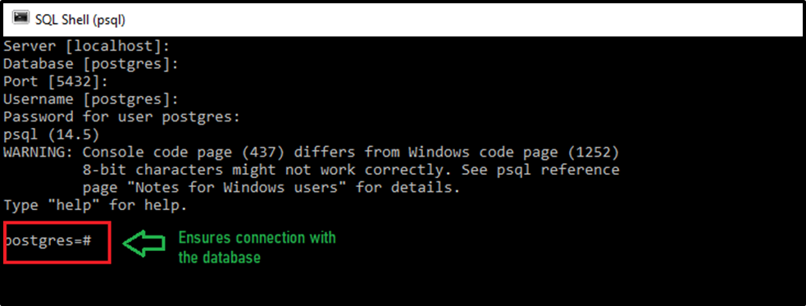Select the 'Server [localhost]:' line
This screenshot has width=806, height=306.
87,46
